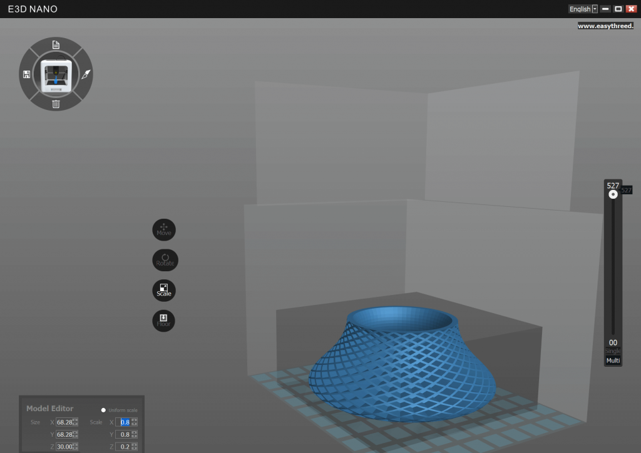Enable Uniform scale in the Model Editor
Image resolution: width=641 pixels, height=453 pixels.
pyautogui.click(x=103, y=410)
